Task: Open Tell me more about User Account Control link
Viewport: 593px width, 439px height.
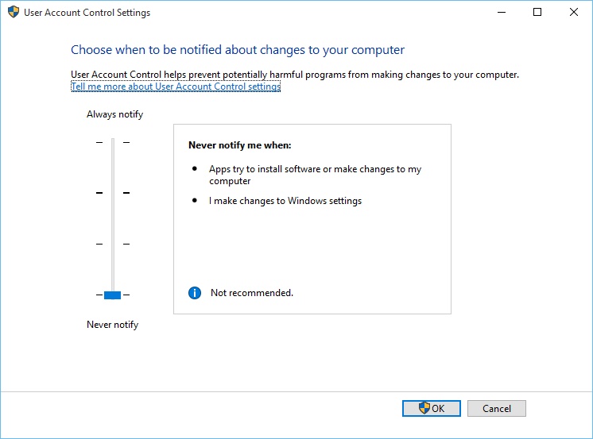Action: click(176, 87)
